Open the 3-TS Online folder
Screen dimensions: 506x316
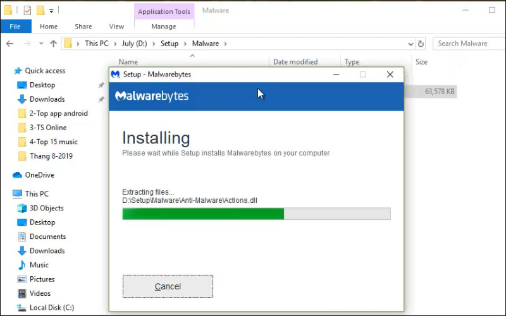(48, 128)
